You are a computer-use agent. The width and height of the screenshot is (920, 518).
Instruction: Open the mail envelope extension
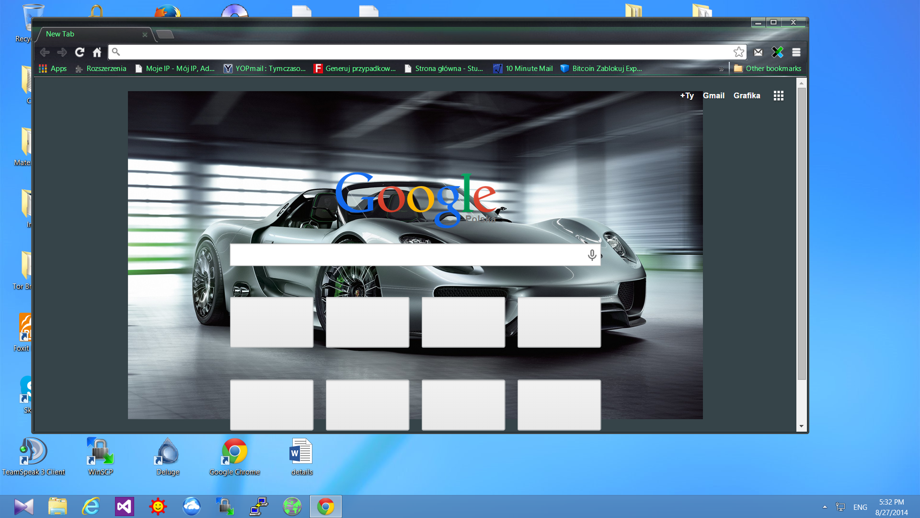[758, 52]
